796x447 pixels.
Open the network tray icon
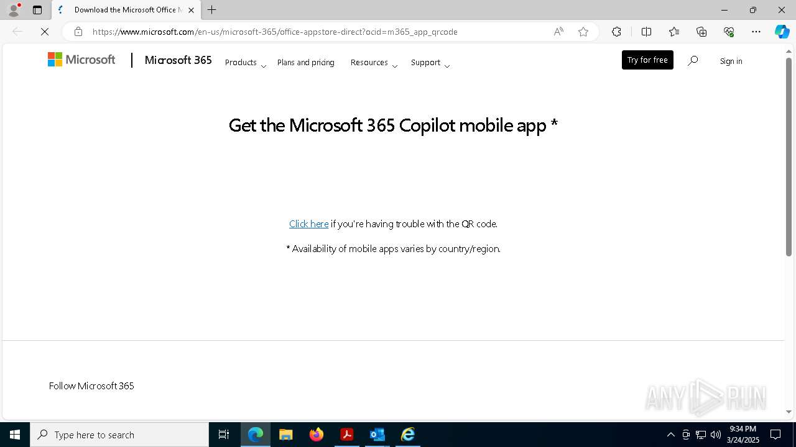(x=701, y=435)
